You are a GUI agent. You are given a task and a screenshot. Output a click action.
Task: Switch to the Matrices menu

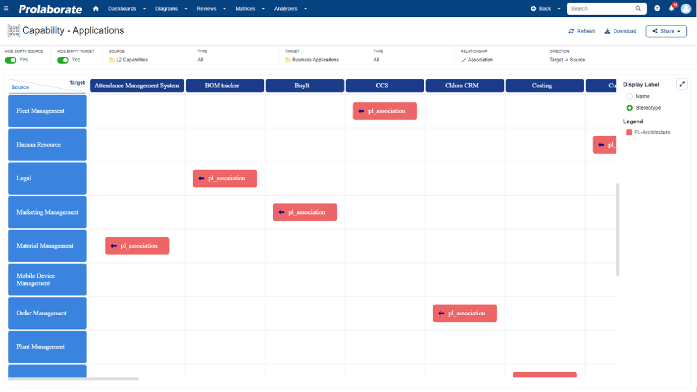point(245,8)
